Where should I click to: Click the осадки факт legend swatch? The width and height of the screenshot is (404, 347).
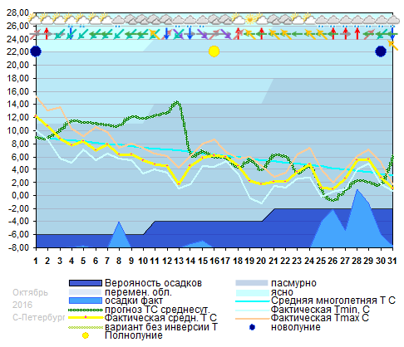[x=86, y=301]
